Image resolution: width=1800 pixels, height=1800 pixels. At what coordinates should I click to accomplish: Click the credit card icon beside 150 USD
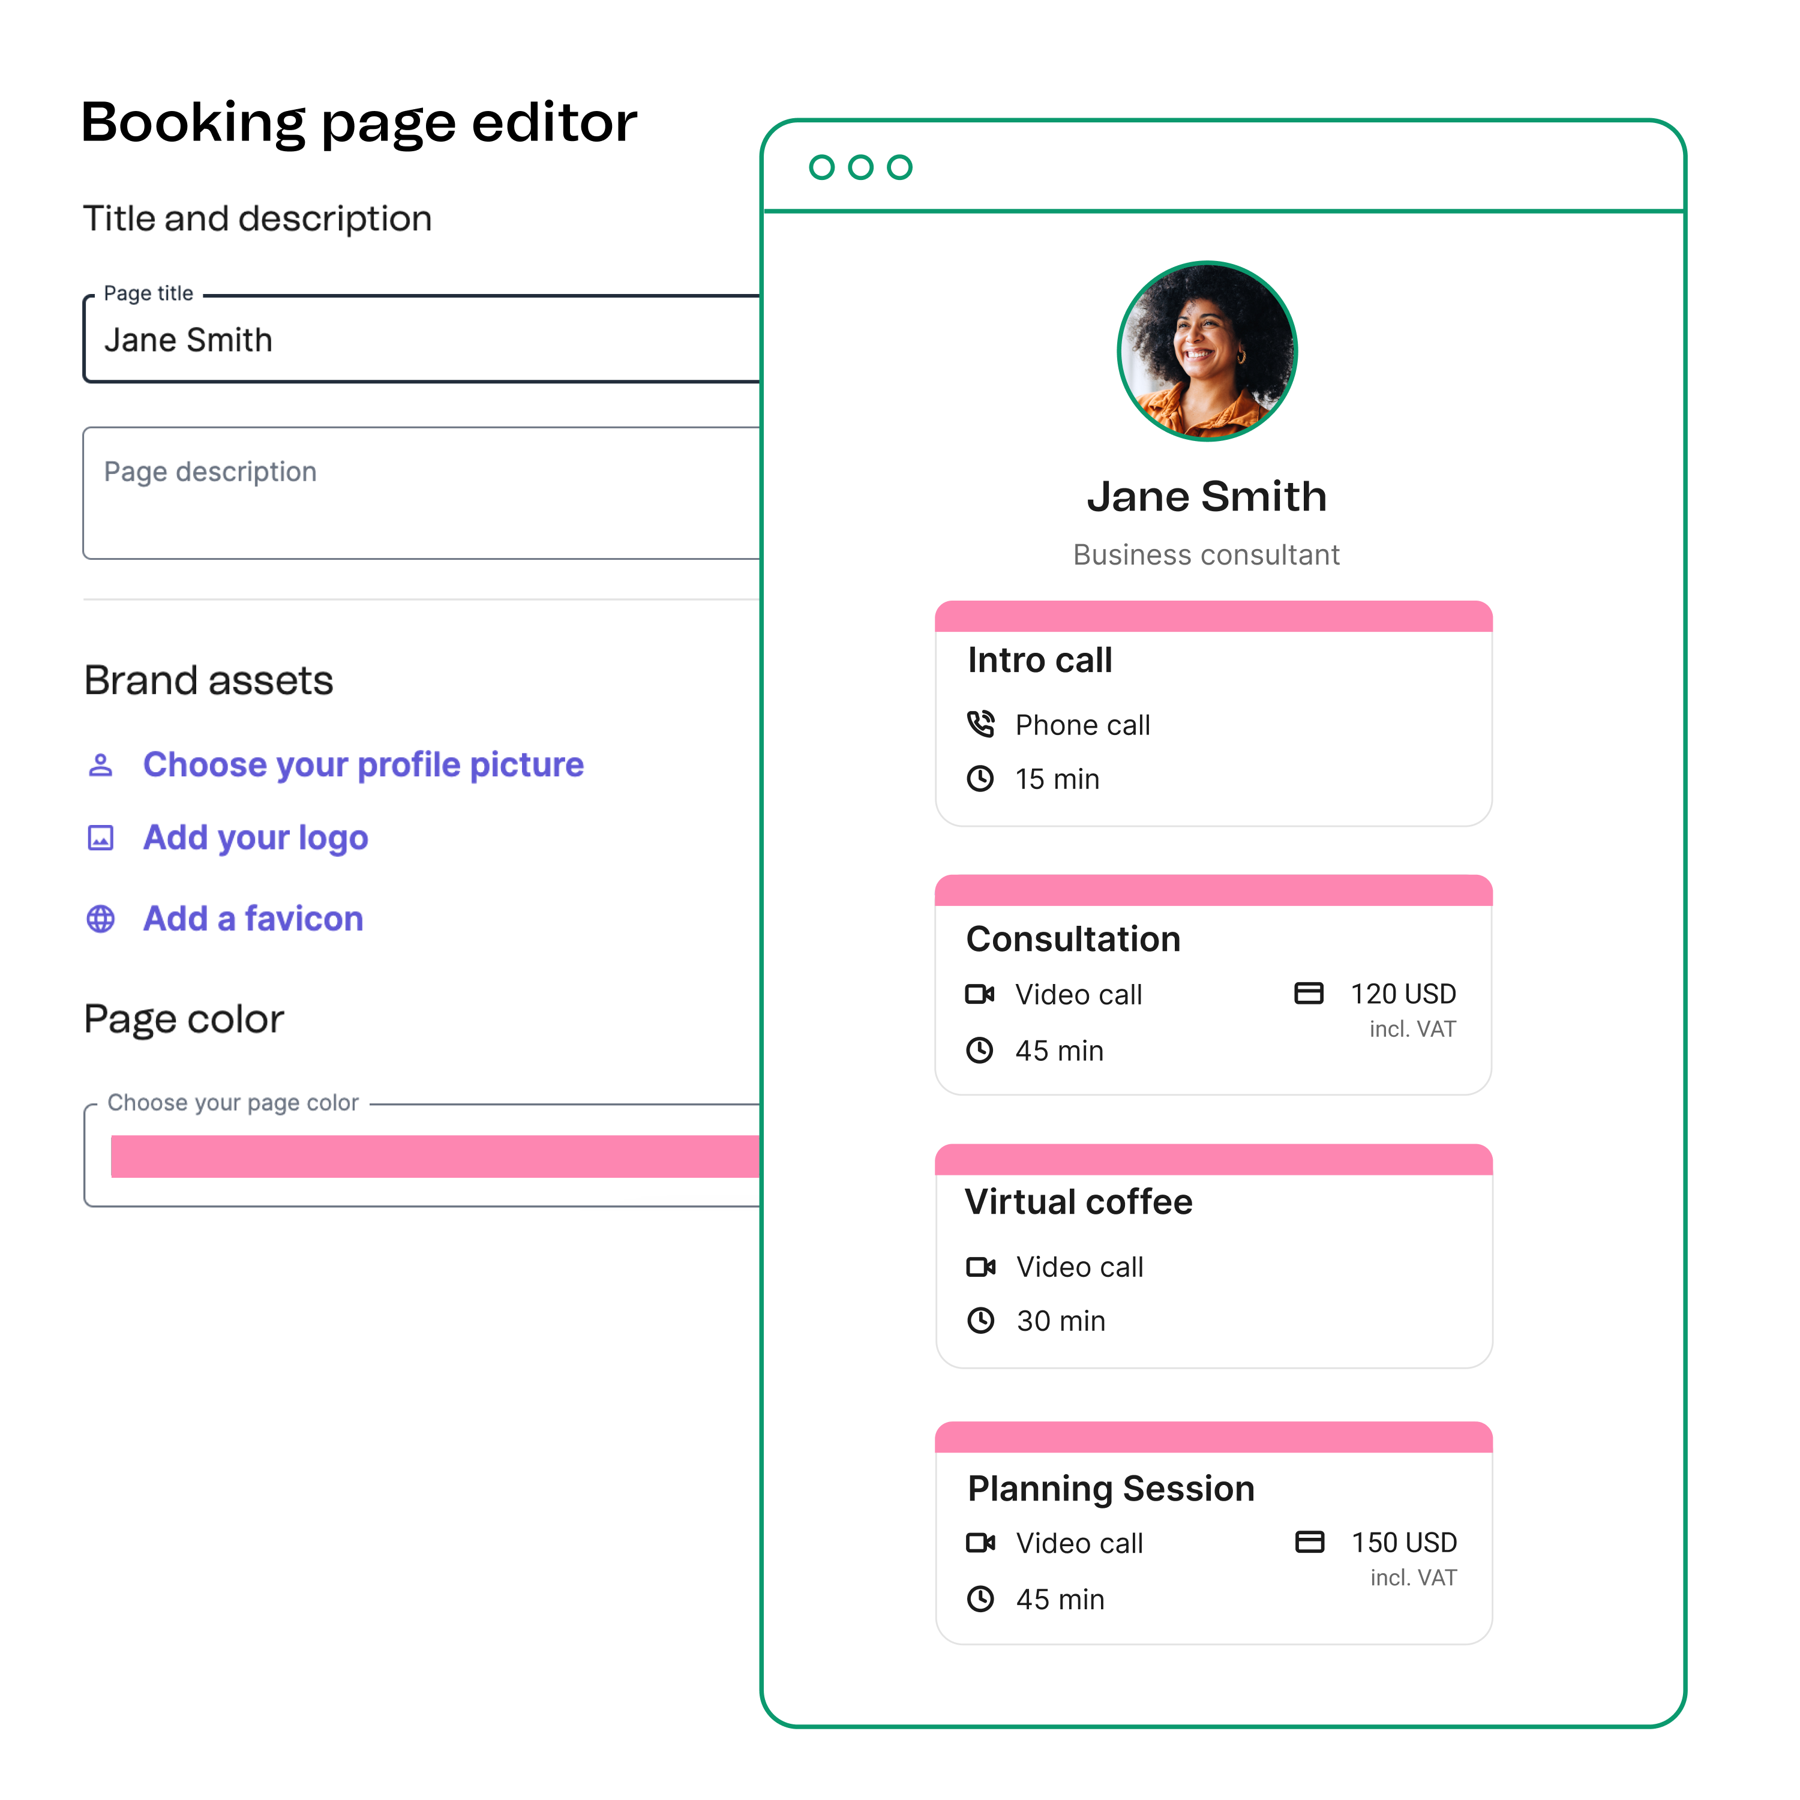tap(1310, 1542)
